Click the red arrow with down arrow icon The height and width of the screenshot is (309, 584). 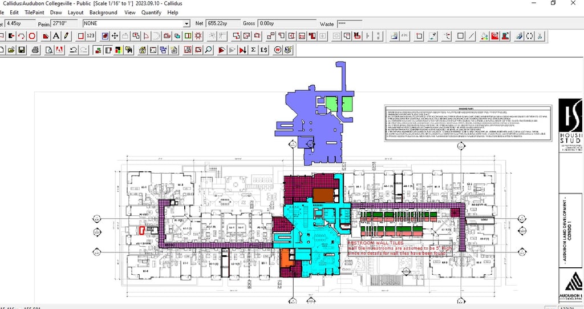(x=243, y=50)
